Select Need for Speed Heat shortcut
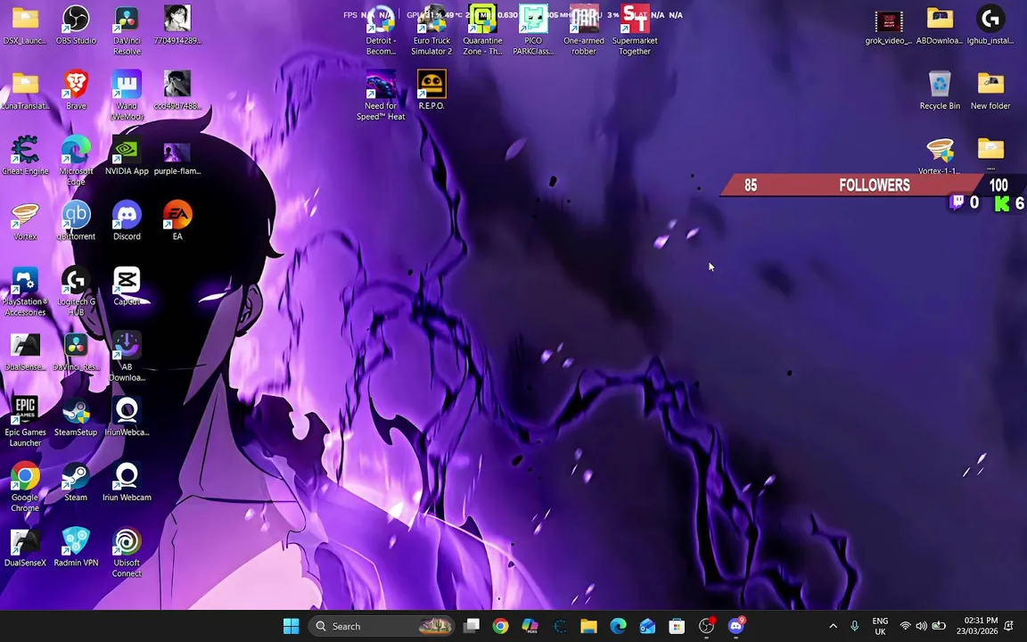1027x642 pixels. (381, 95)
